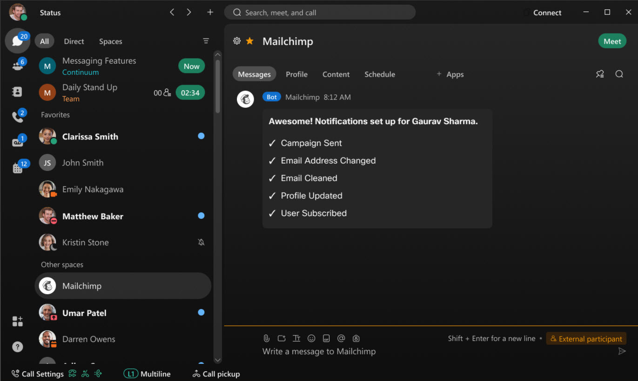Open Emily Nakagawa conversation
The height and width of the screenshot is (381, 638).
123,190
